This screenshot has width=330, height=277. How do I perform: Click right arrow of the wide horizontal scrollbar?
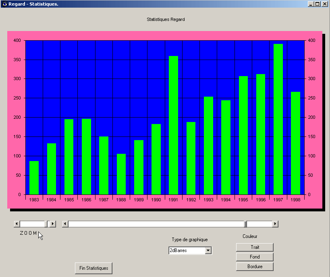275,224
